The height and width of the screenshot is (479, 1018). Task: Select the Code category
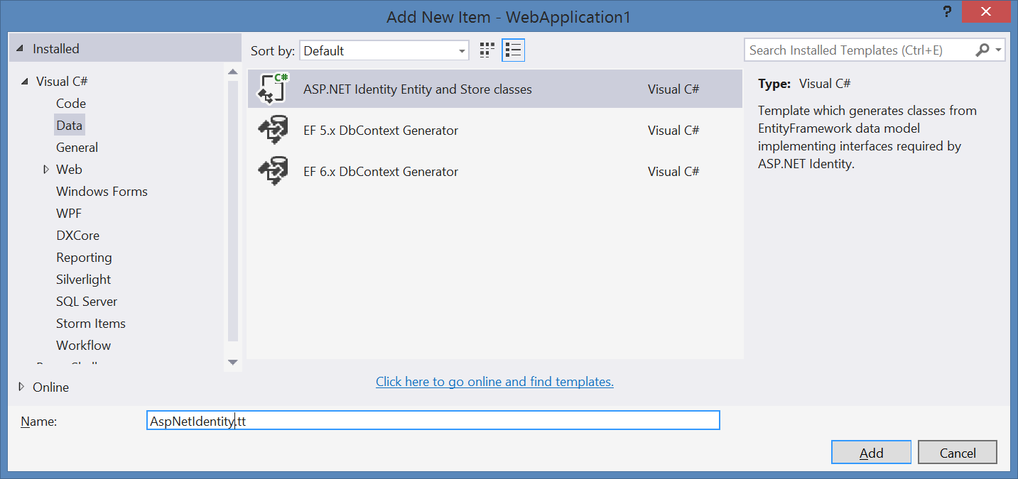pos(71,103)
